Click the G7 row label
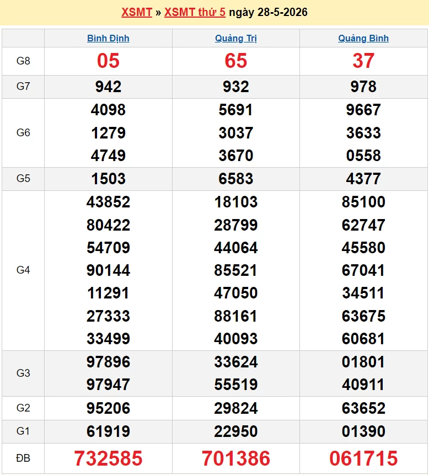The height and width of the screenshot is (475, 429). tap(23, 86)
